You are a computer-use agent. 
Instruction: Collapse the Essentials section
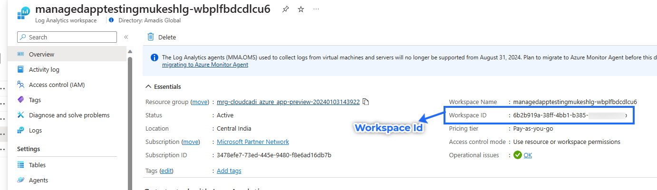148,87
